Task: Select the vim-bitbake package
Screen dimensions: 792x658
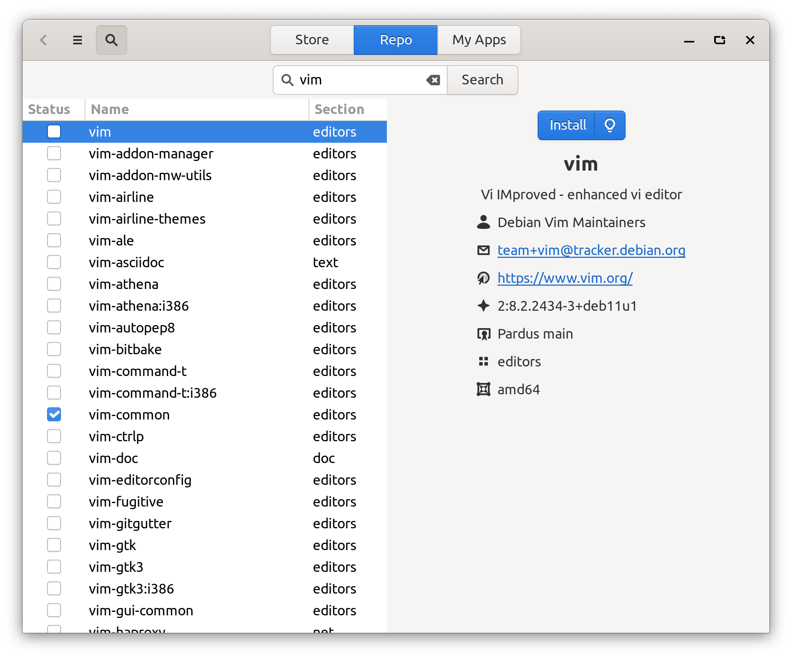Action: (x=205, y=349)
